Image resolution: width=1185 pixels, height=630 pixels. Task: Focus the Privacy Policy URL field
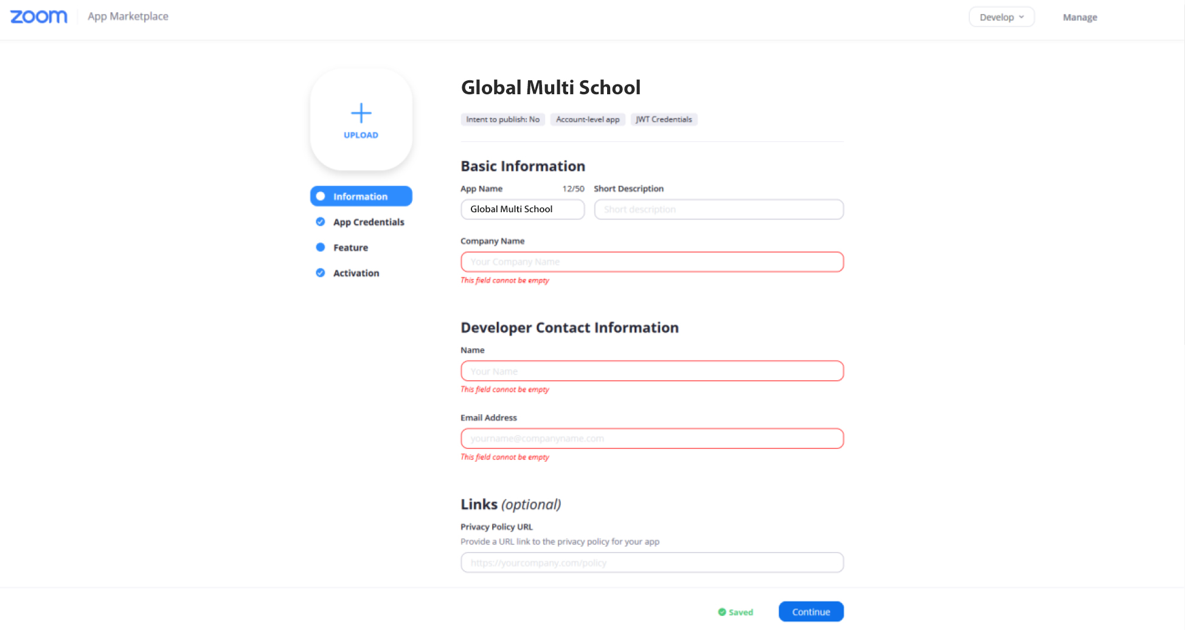click(x=652, y=562)
